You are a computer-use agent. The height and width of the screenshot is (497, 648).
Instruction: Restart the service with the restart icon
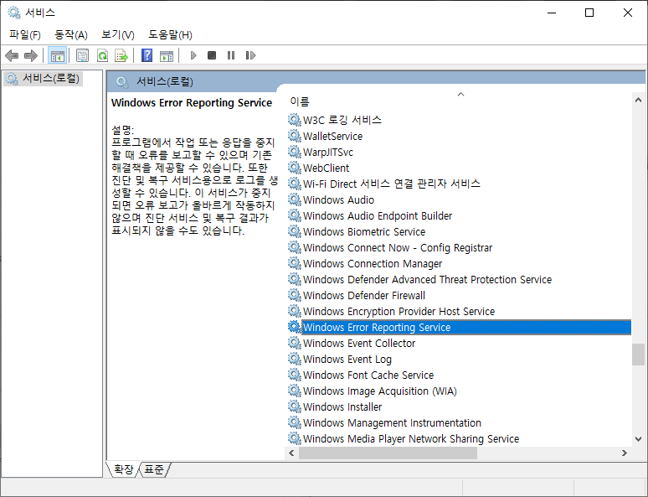[250, 55]
